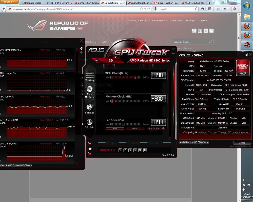Click the red arrow icon below GPU Info
Screen dimensions: 253x202
click(x=90, y=143)
